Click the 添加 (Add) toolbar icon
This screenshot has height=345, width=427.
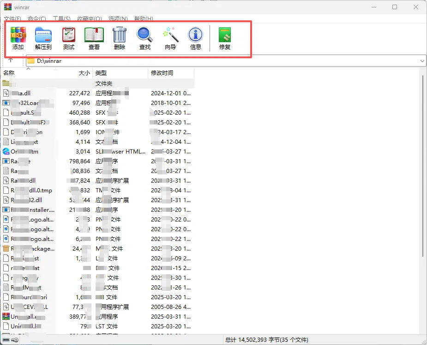pos(18,38)
